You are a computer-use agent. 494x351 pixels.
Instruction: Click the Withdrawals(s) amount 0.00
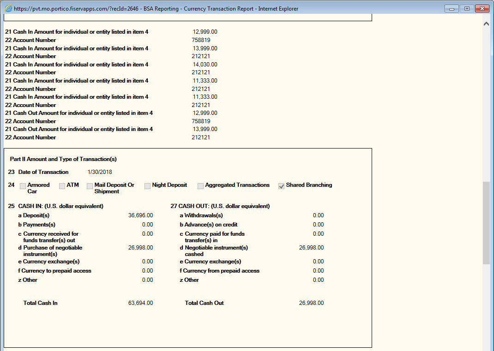click(x=318, y=215)
